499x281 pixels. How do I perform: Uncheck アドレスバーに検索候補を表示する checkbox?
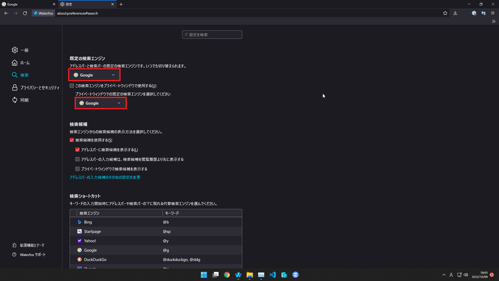[77, 150]
